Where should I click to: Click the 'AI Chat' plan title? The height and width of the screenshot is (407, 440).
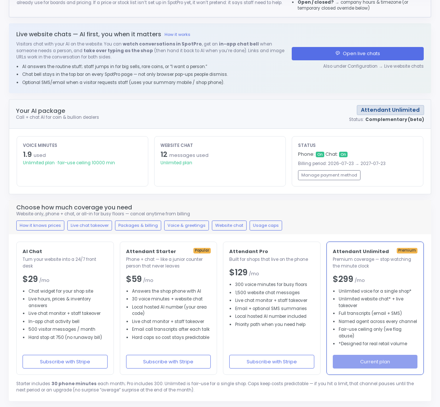[32, 251]
